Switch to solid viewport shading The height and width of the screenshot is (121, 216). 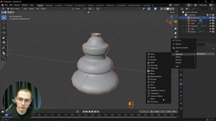click(x=168, y=9)
